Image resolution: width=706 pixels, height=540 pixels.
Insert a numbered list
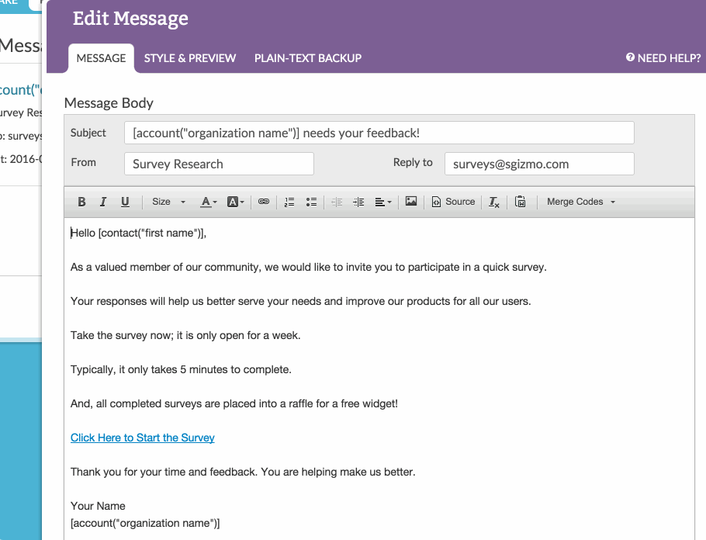pos(289,202)
